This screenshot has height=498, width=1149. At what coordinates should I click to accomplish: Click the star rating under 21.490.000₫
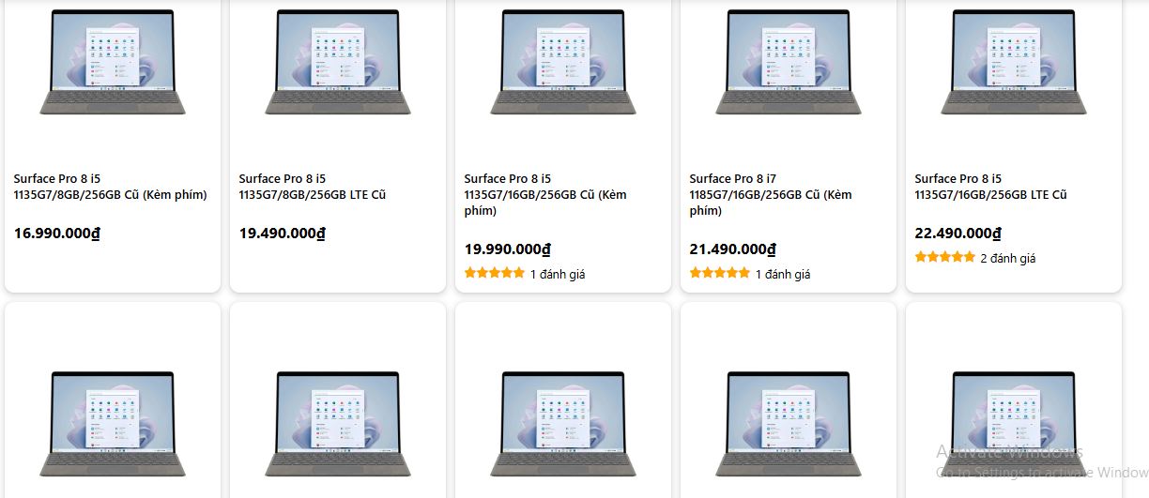point(719,274)
